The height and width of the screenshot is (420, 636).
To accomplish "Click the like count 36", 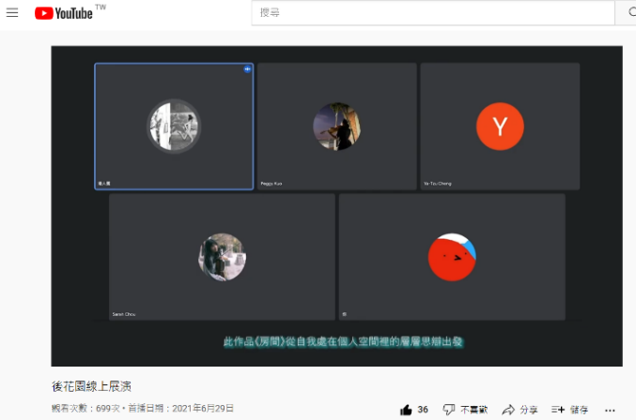I will [x=423, y=410].
